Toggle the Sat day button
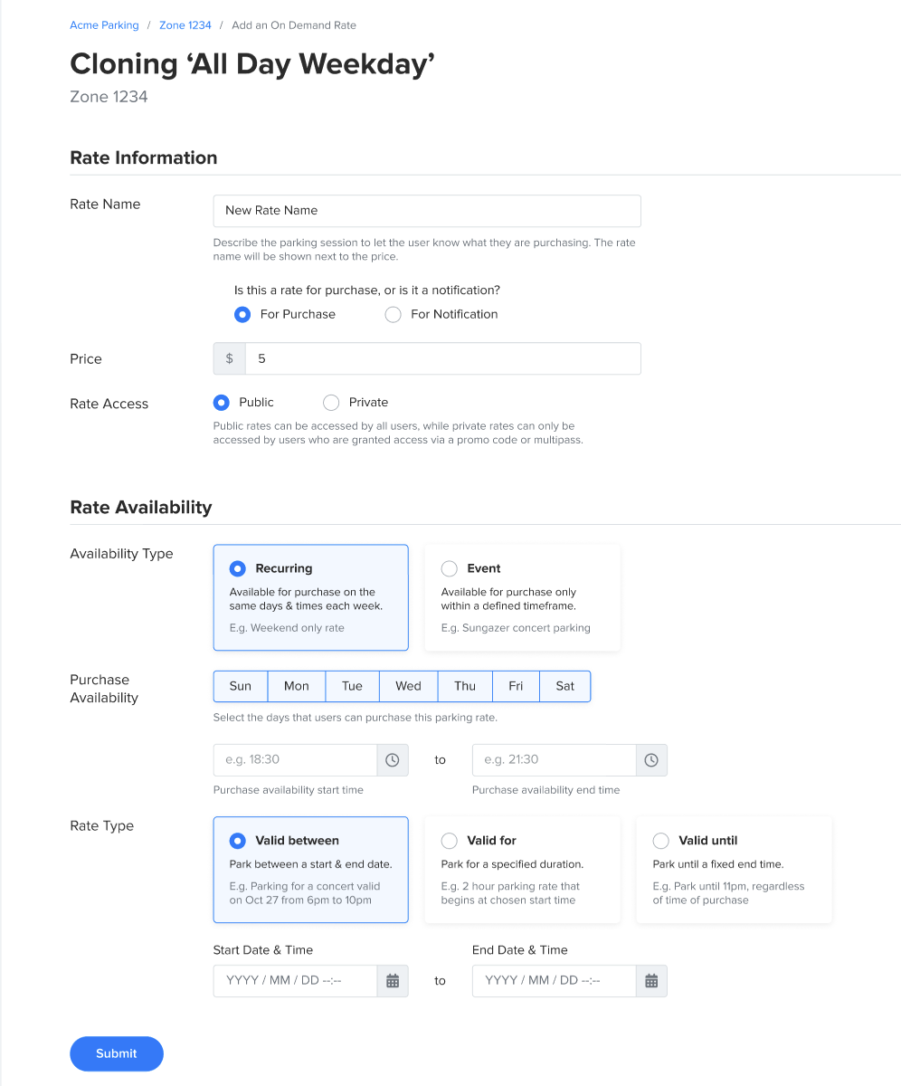The width and height of the screenshot is (901, 1086). pyautogui.click(x=565, y=686)
